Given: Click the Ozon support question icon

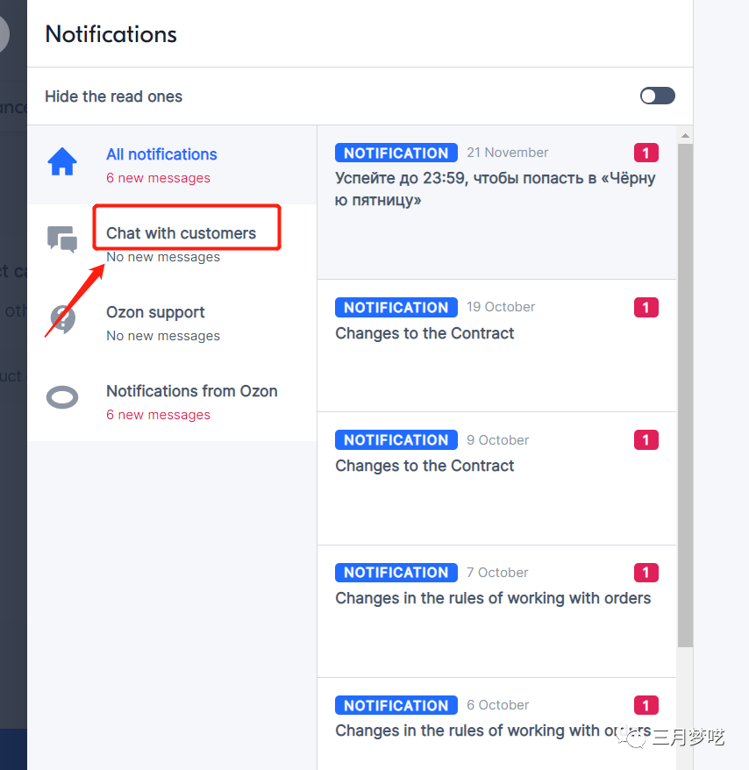Looking at the screenshot, I should click(x=62, y=319).
